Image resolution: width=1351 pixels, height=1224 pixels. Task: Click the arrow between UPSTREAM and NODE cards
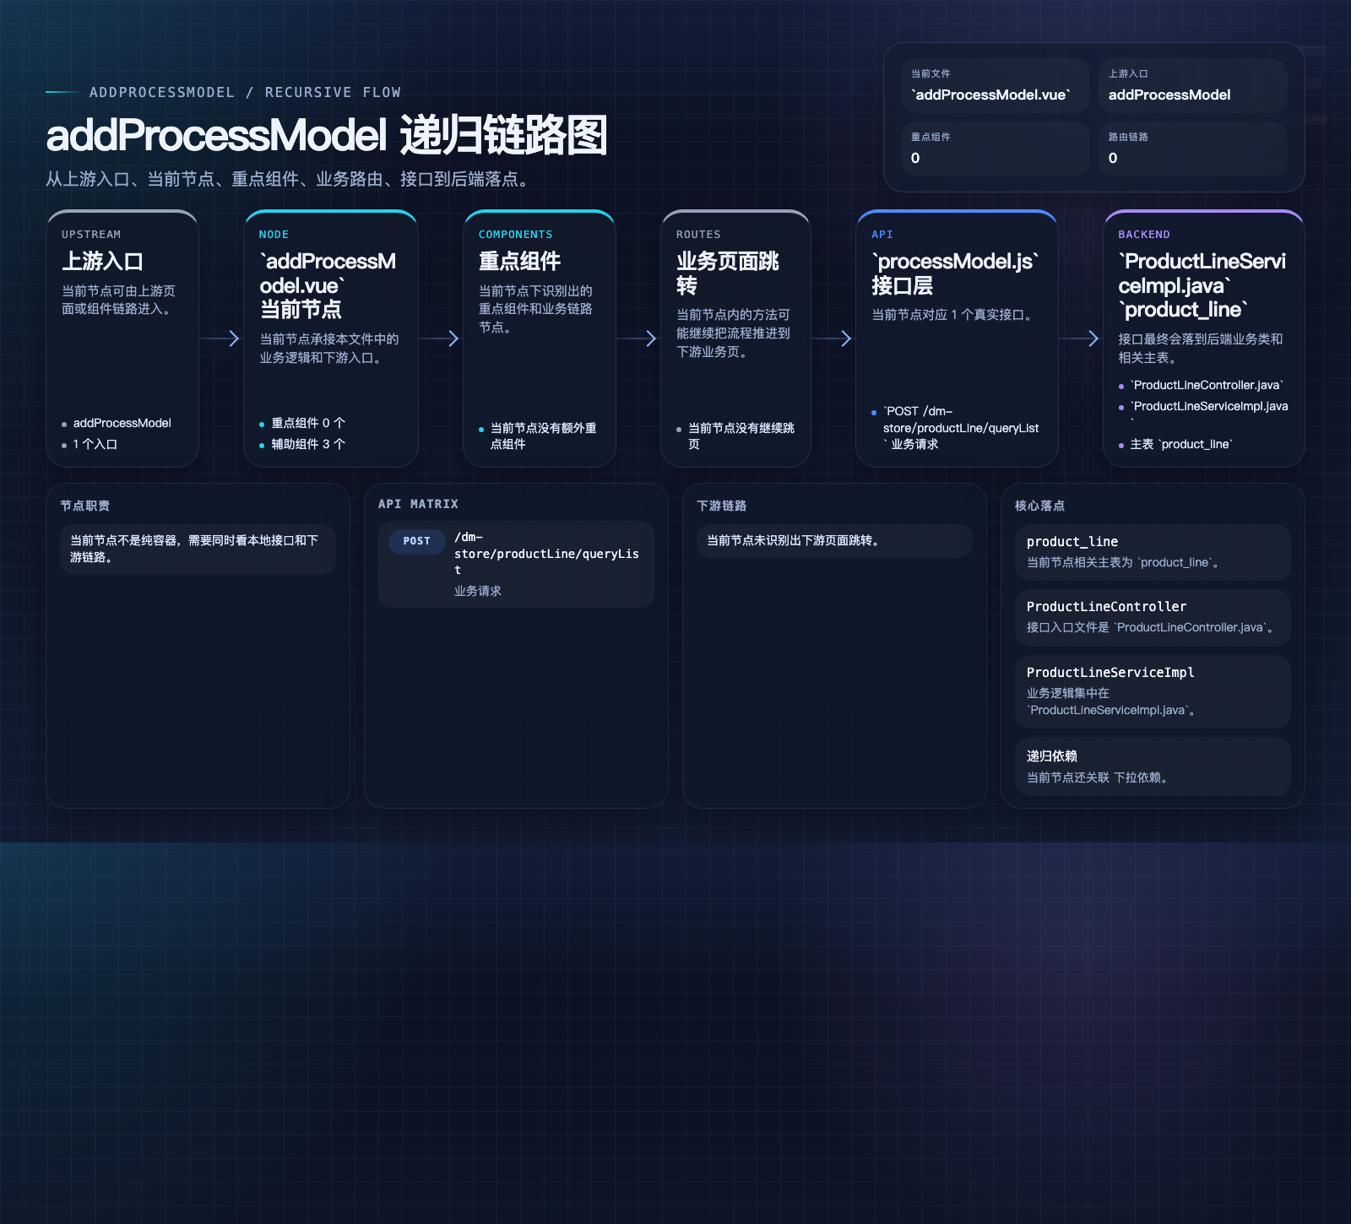221,338
